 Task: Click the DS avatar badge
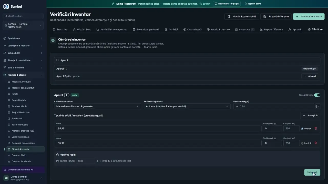[x=6, y=178]
